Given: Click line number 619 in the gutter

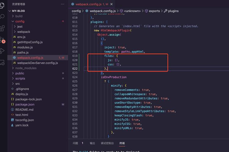Looking at the screenshot, I should pyautogui.click(x=75, y=56).
